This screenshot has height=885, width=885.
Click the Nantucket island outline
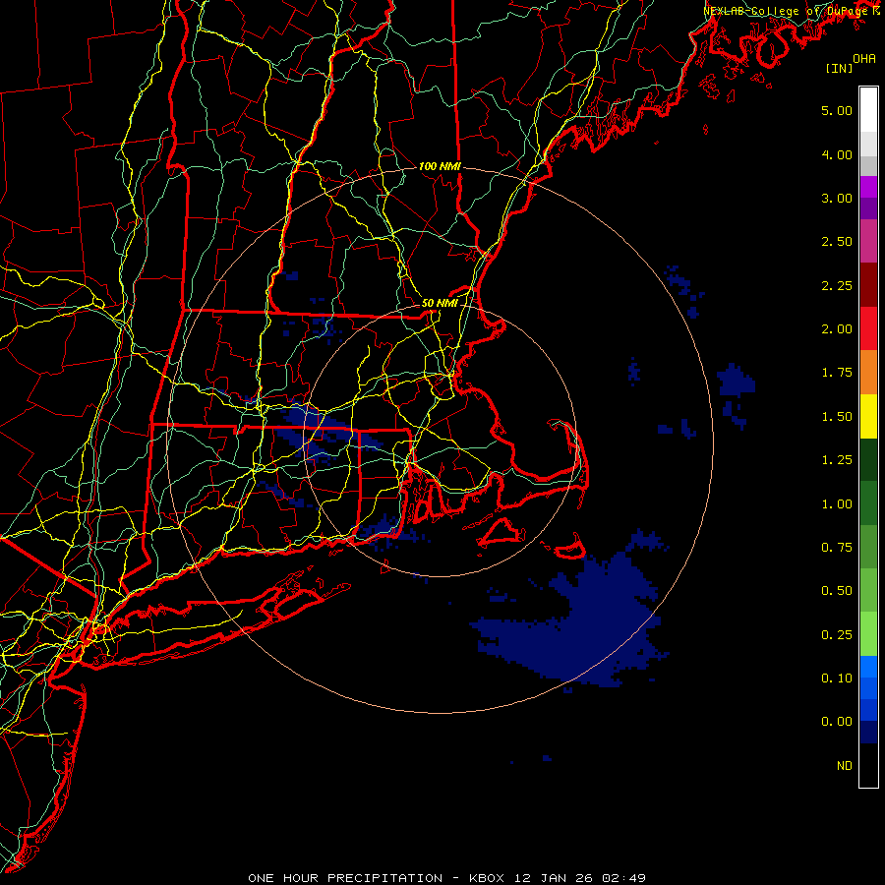[x=569, y=549]
